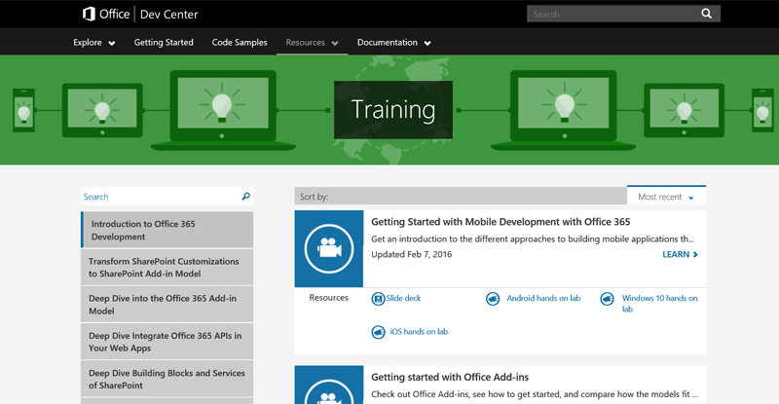
Task: Focus the top Search input field
Action: tap(613, 14)
